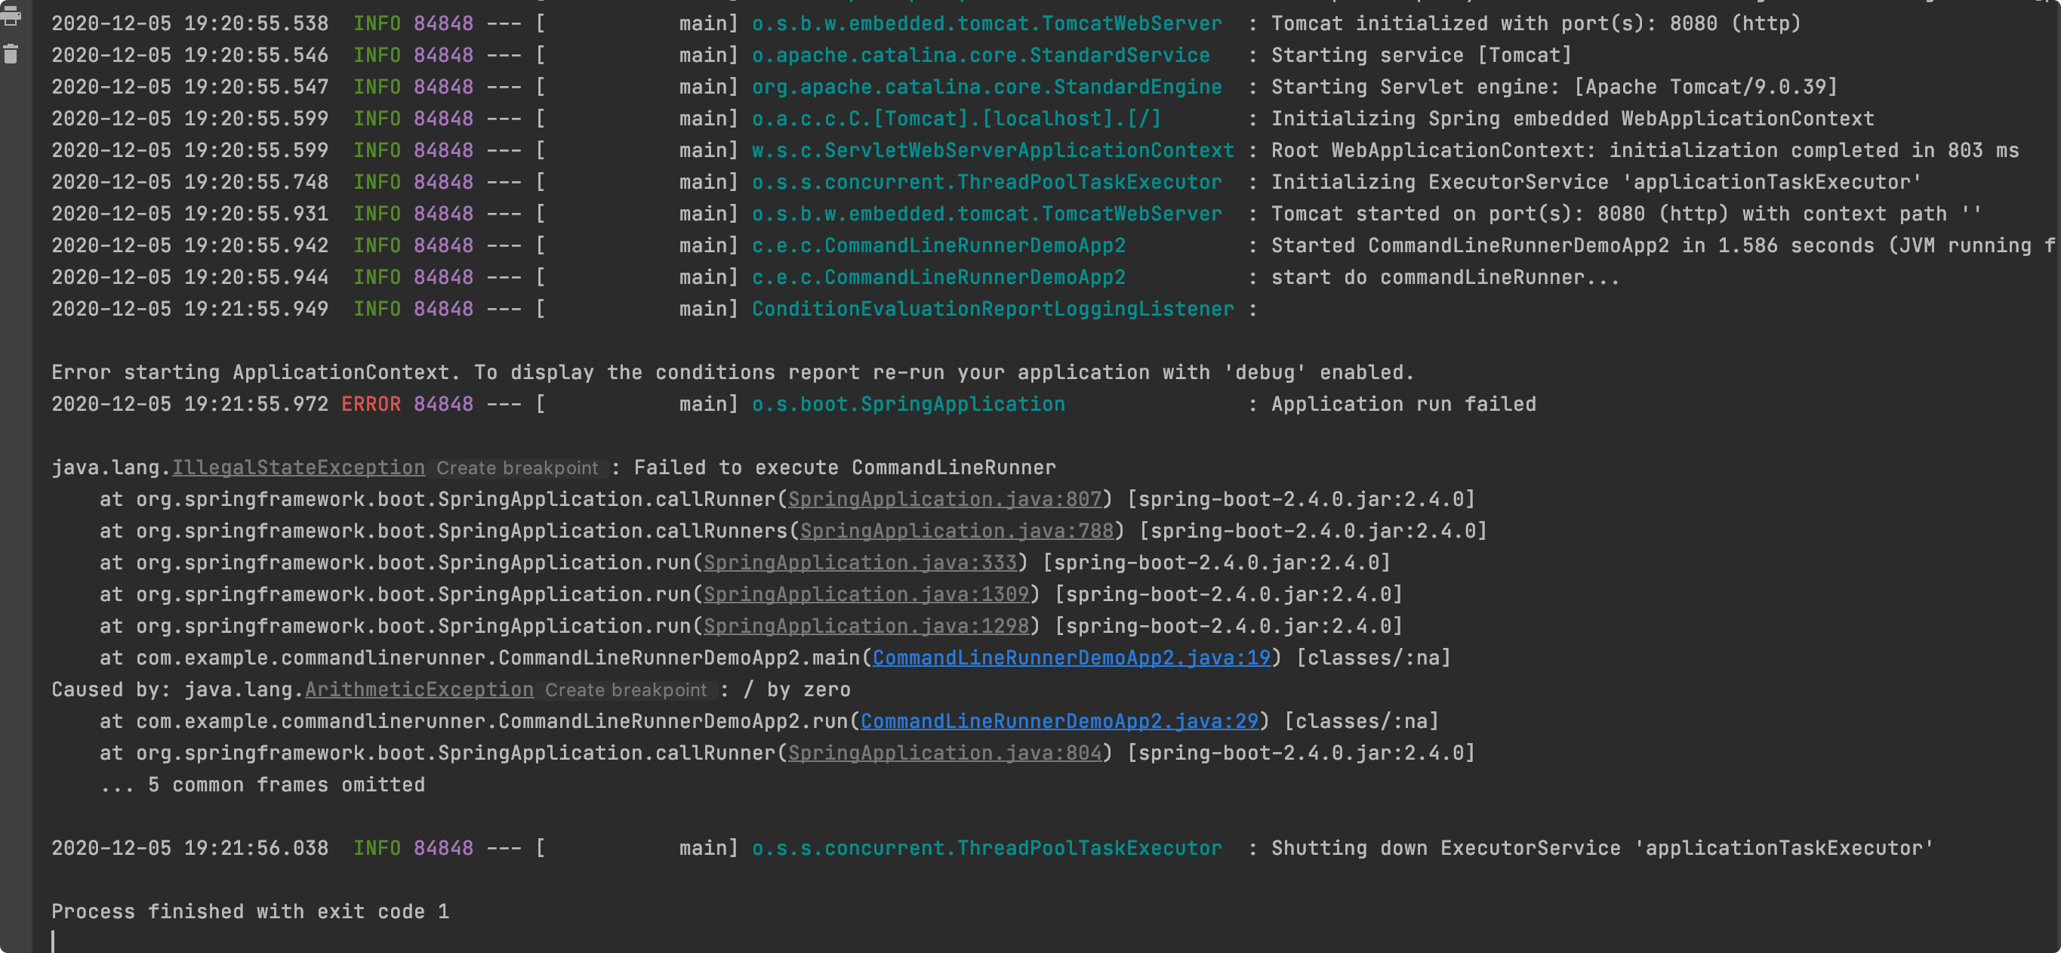Click SpringApplication.java:807 stack trace link
The height and width of the screenshot is (953, 2061).
click(x=944, y=499)
